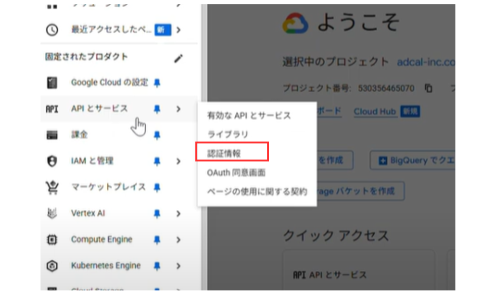Click the ようこそ welcome heading

(x=359, y=23)
